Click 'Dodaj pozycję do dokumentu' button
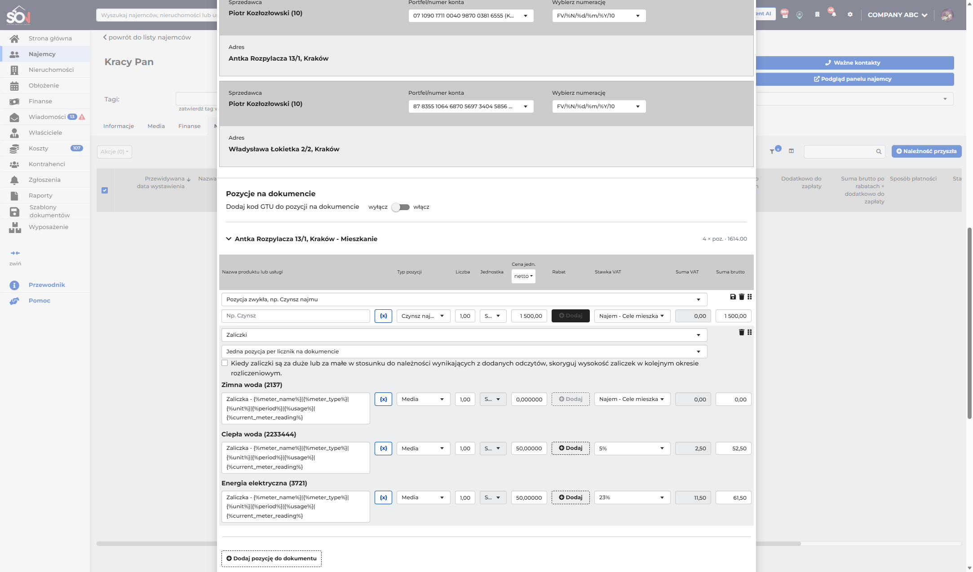The image size is (973, 572). [x=271, y=559]
